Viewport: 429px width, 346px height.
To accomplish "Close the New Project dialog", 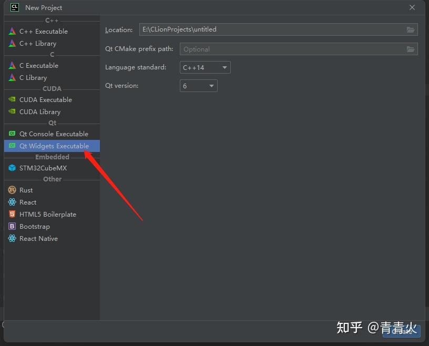I will click(x=412, y=8).
